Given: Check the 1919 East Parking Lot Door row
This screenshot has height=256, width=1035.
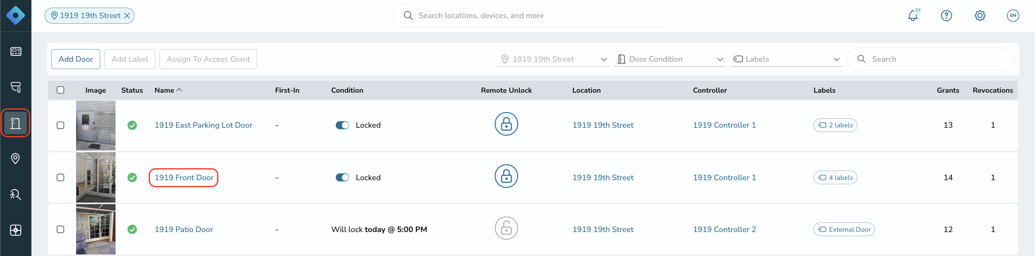Looking at the screenshot, I should pyautogui.click(x=61, y=126).
